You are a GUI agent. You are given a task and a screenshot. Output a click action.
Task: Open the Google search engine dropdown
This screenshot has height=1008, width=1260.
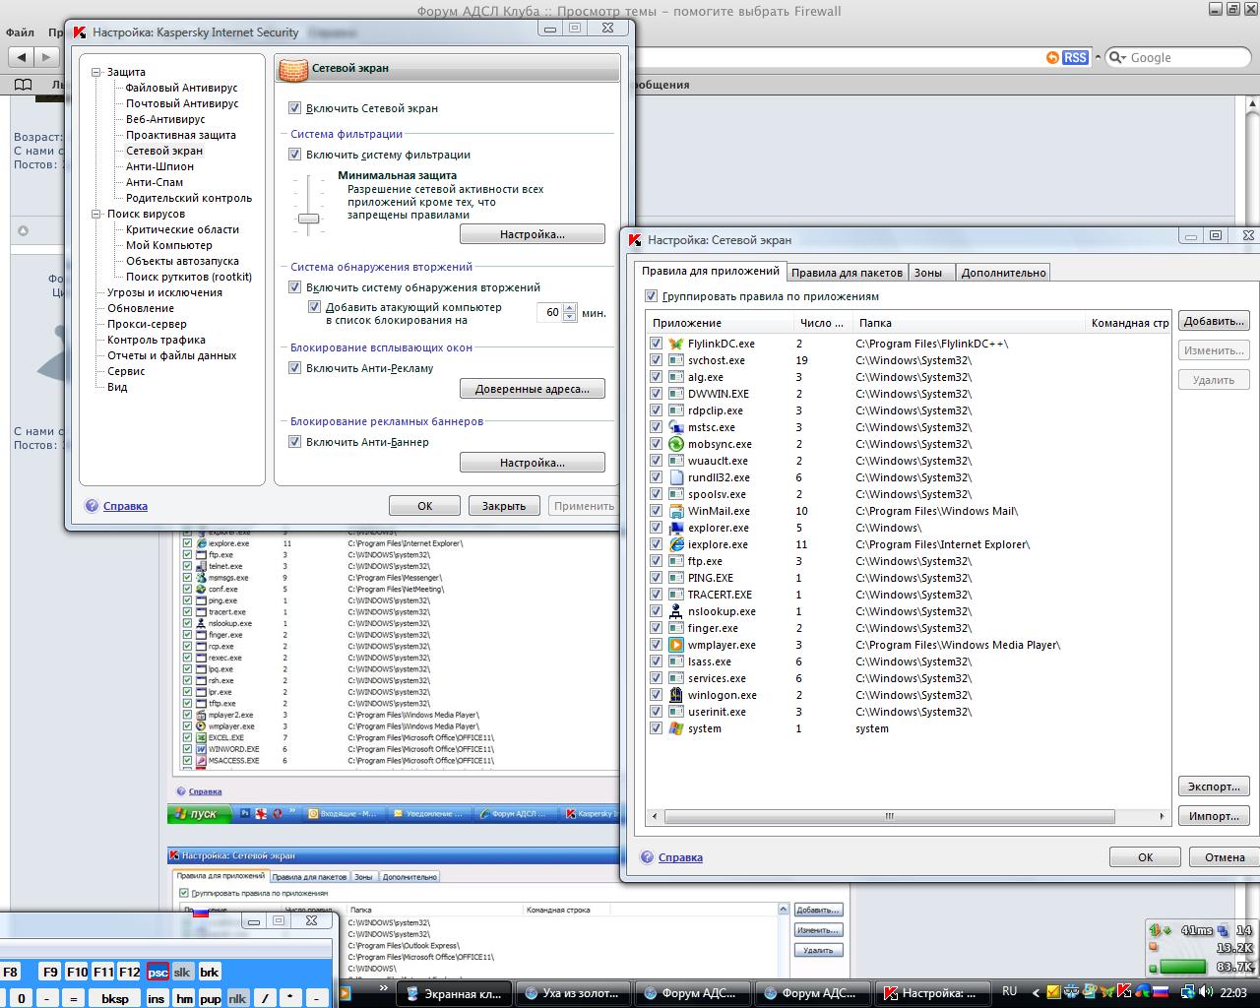coord(1117,58)
